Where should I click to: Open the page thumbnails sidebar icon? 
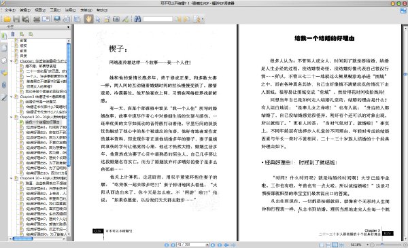pos(4,48)
